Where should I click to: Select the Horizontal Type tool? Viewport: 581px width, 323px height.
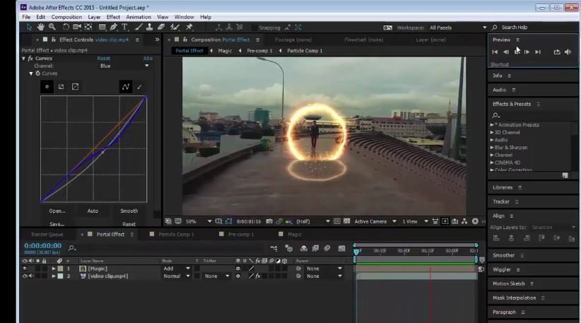(x=124, y=27)
